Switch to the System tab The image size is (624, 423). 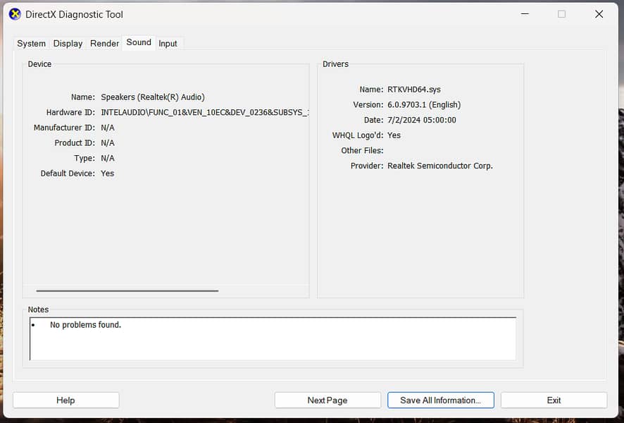(32, 44)
